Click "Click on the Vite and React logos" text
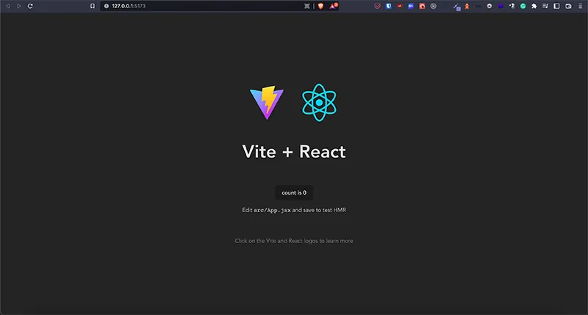 276,241
